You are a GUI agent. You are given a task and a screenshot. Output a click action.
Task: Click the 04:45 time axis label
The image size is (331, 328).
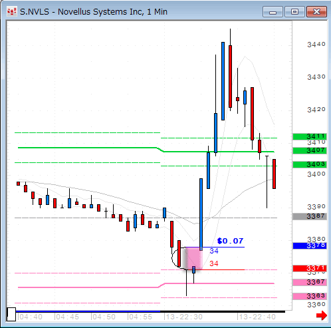[x=67, y=317]
